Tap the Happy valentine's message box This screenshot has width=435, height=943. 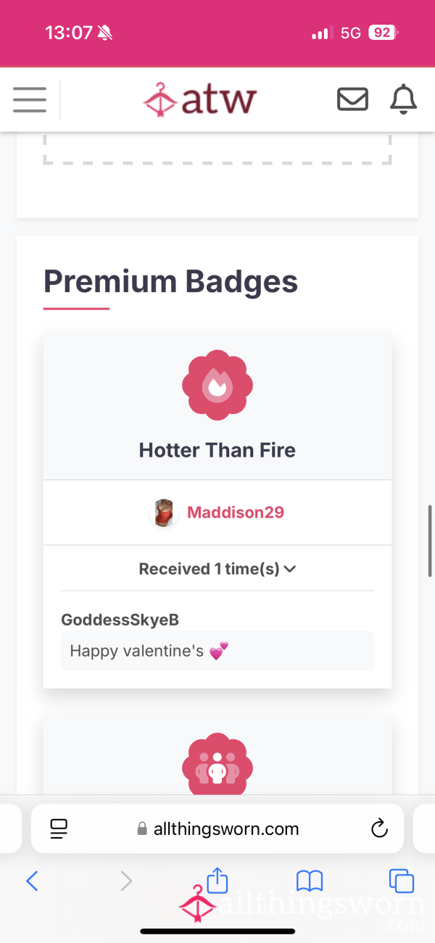point(217,651)
